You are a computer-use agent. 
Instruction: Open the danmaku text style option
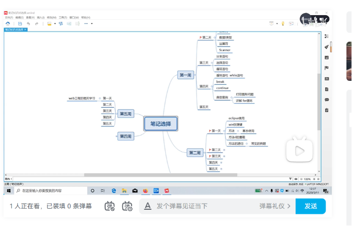click(147, 206)
